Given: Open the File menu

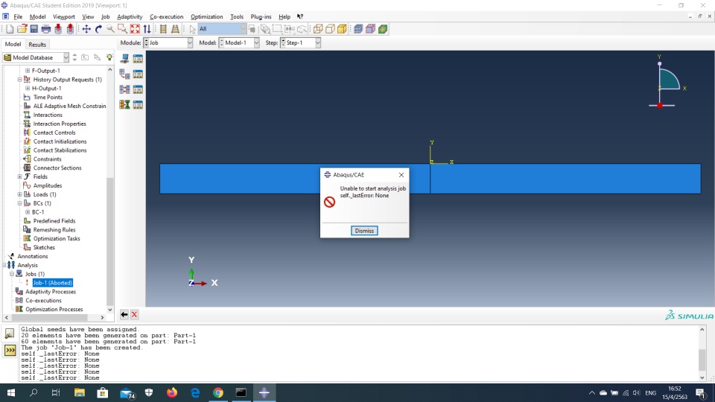Looking at the screenshot, I should (18, 17).
